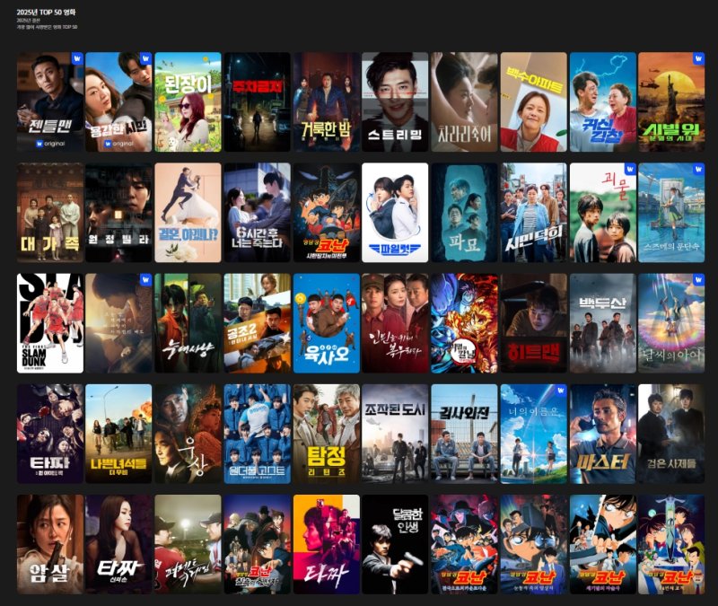This screenshot has height=606, width=718.
Task: Click the W badge on the 용감한 시민 poster
Action: coord(145,59)
